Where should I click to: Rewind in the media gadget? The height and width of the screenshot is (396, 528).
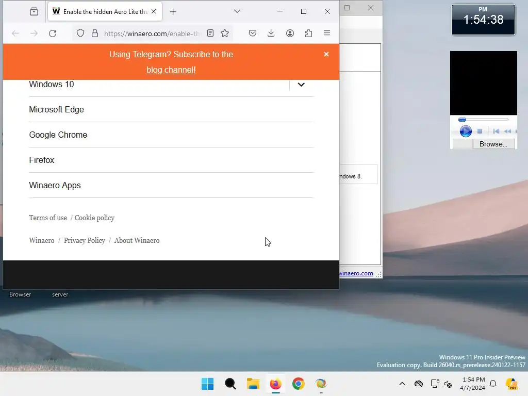(x=507, y=131)
